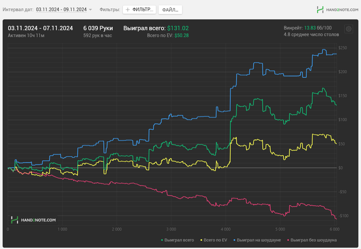This screenshot has height=249, width=361.
Task: Click the $100 y-axis label
Action: 342,120
